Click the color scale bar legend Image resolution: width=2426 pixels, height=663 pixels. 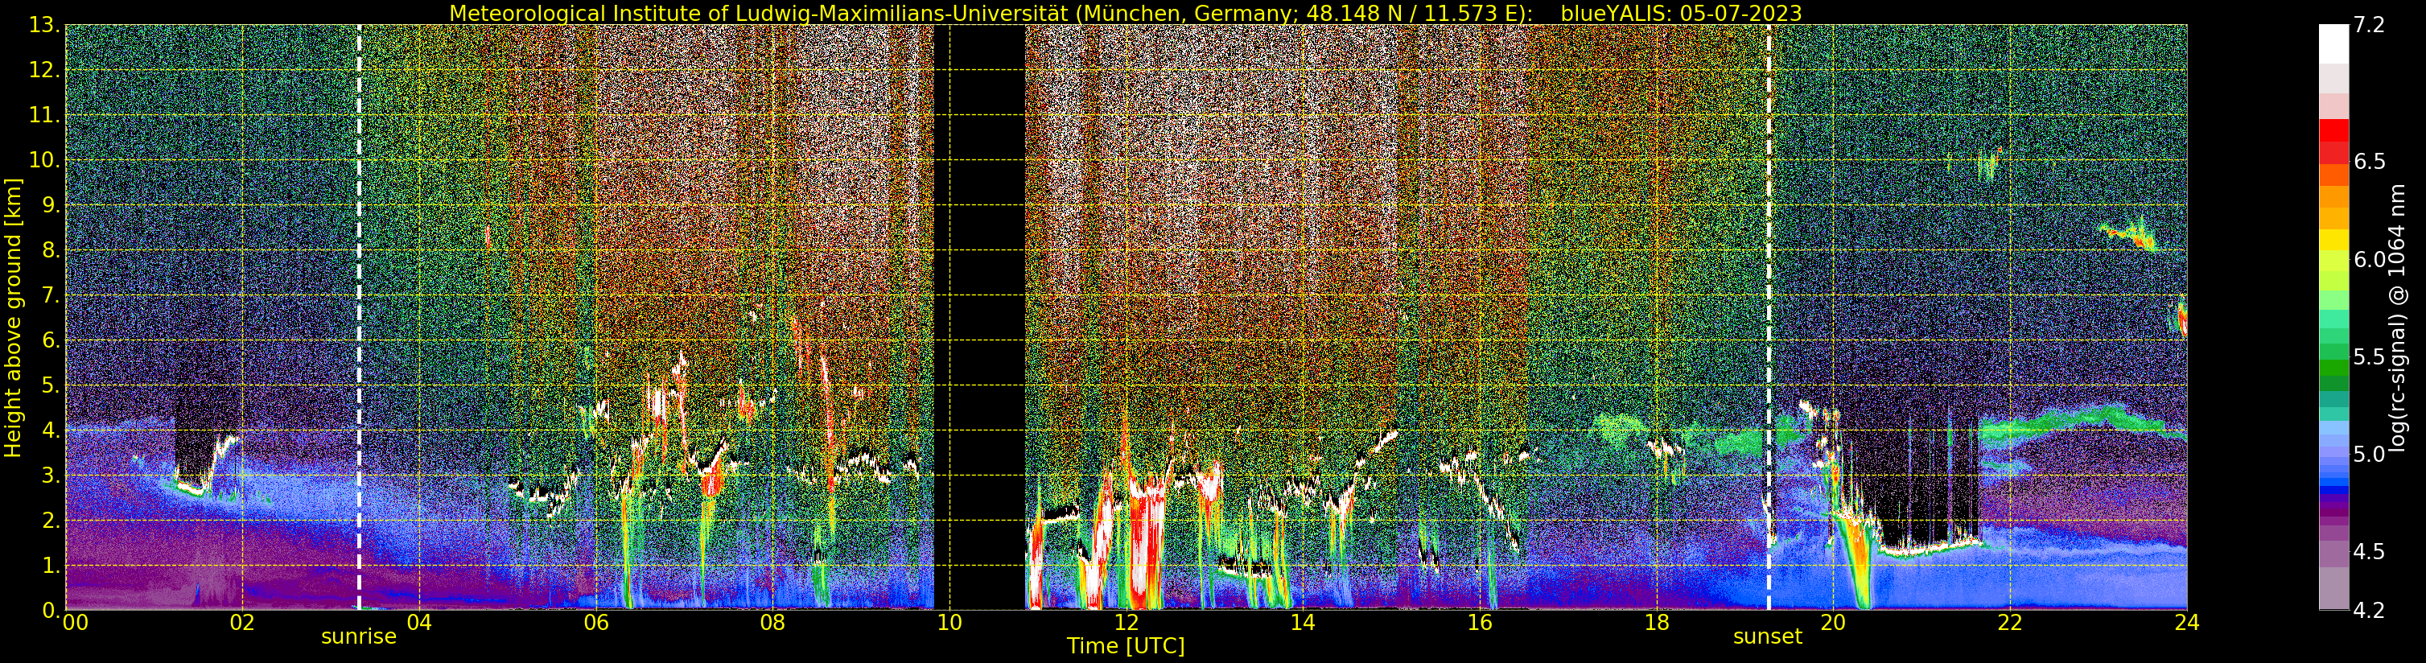pos(2333,317)
